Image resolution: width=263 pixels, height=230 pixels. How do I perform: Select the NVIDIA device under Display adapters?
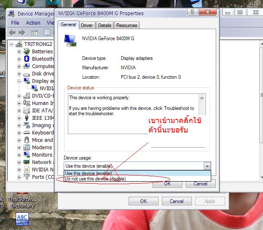47,88
